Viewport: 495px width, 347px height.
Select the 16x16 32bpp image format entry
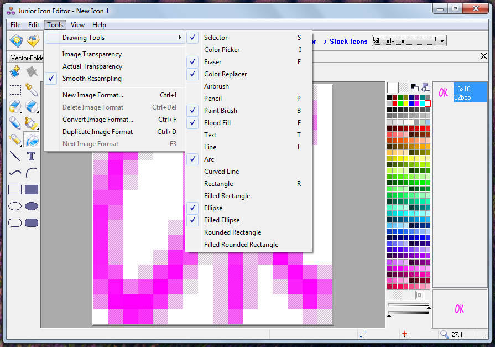470,92
